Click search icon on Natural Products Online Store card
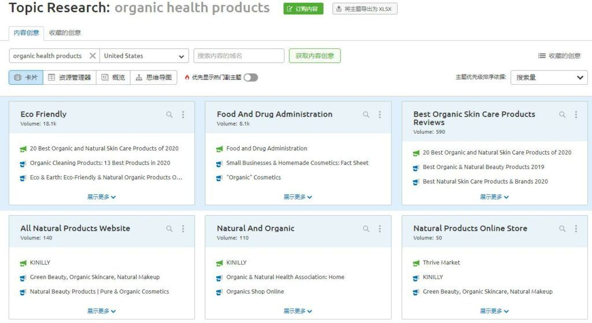This screenshot has width=592, height=323. 562,228
